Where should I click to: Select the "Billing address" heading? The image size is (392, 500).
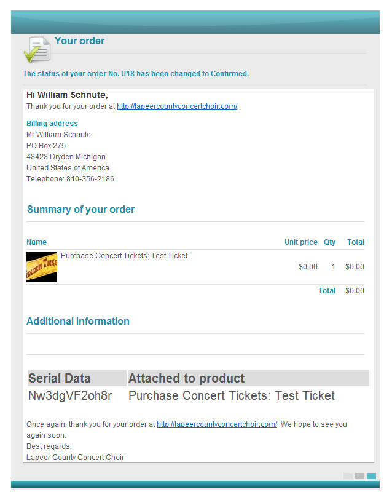52,124
